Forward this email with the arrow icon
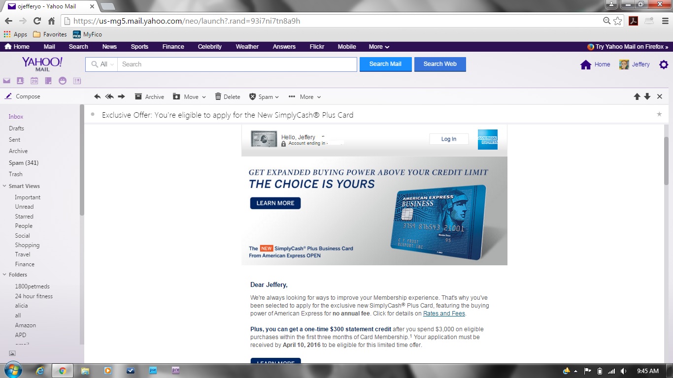 pos(122,97)
